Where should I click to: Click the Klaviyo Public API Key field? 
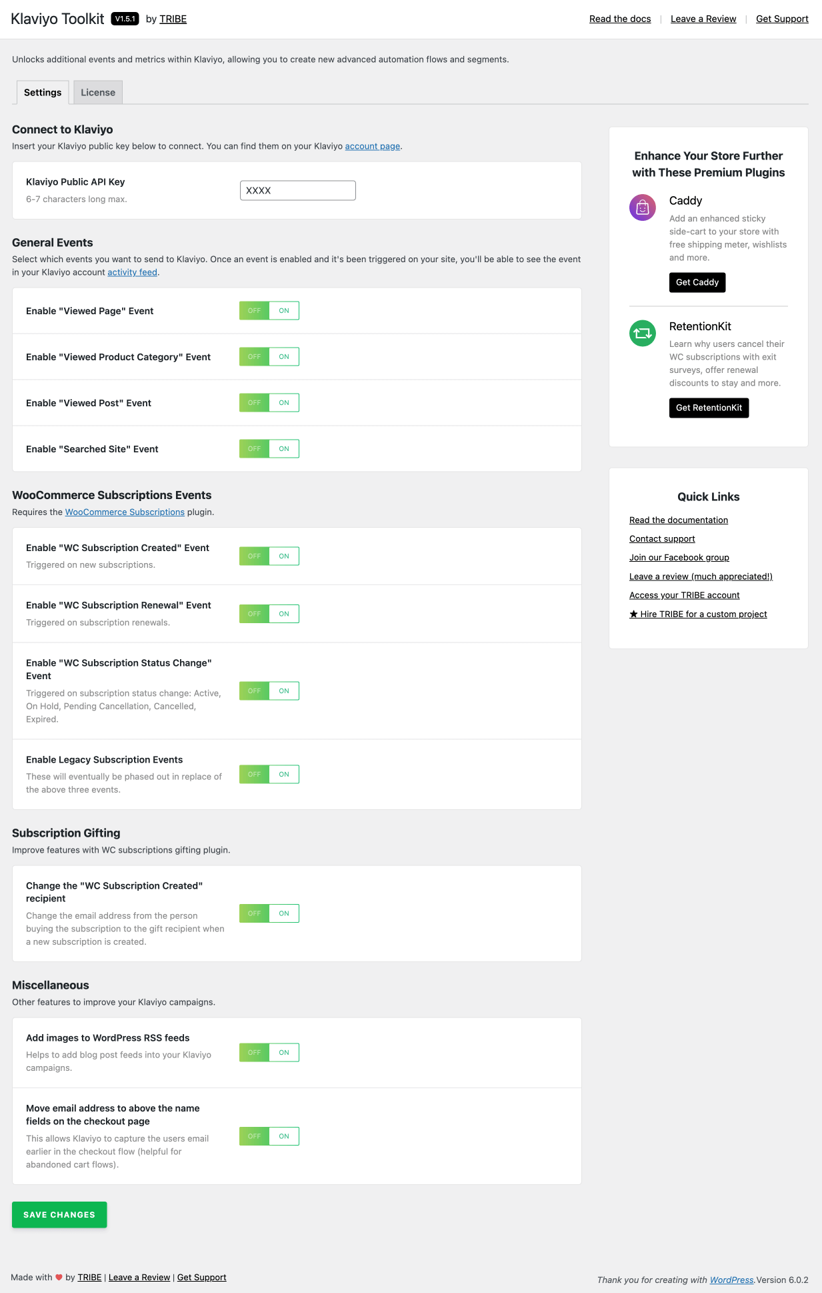(298, 191)
